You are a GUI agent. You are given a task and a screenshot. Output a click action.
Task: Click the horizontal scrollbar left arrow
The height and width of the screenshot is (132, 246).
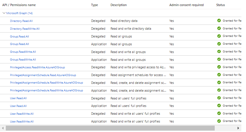(3, 128)
